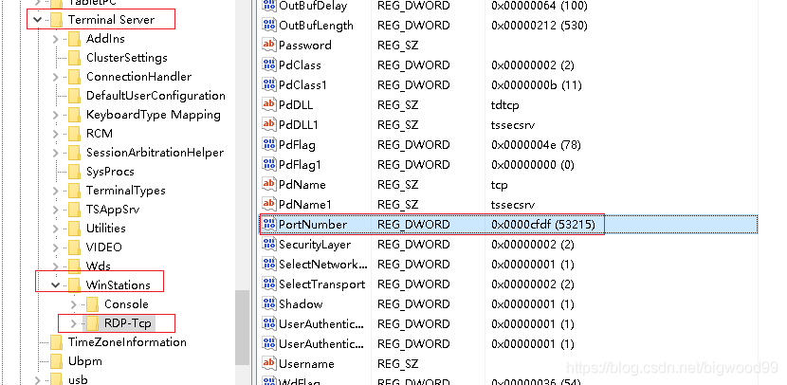Select the Shadow value name
787x385 pixels.
[x=301, y=304]
